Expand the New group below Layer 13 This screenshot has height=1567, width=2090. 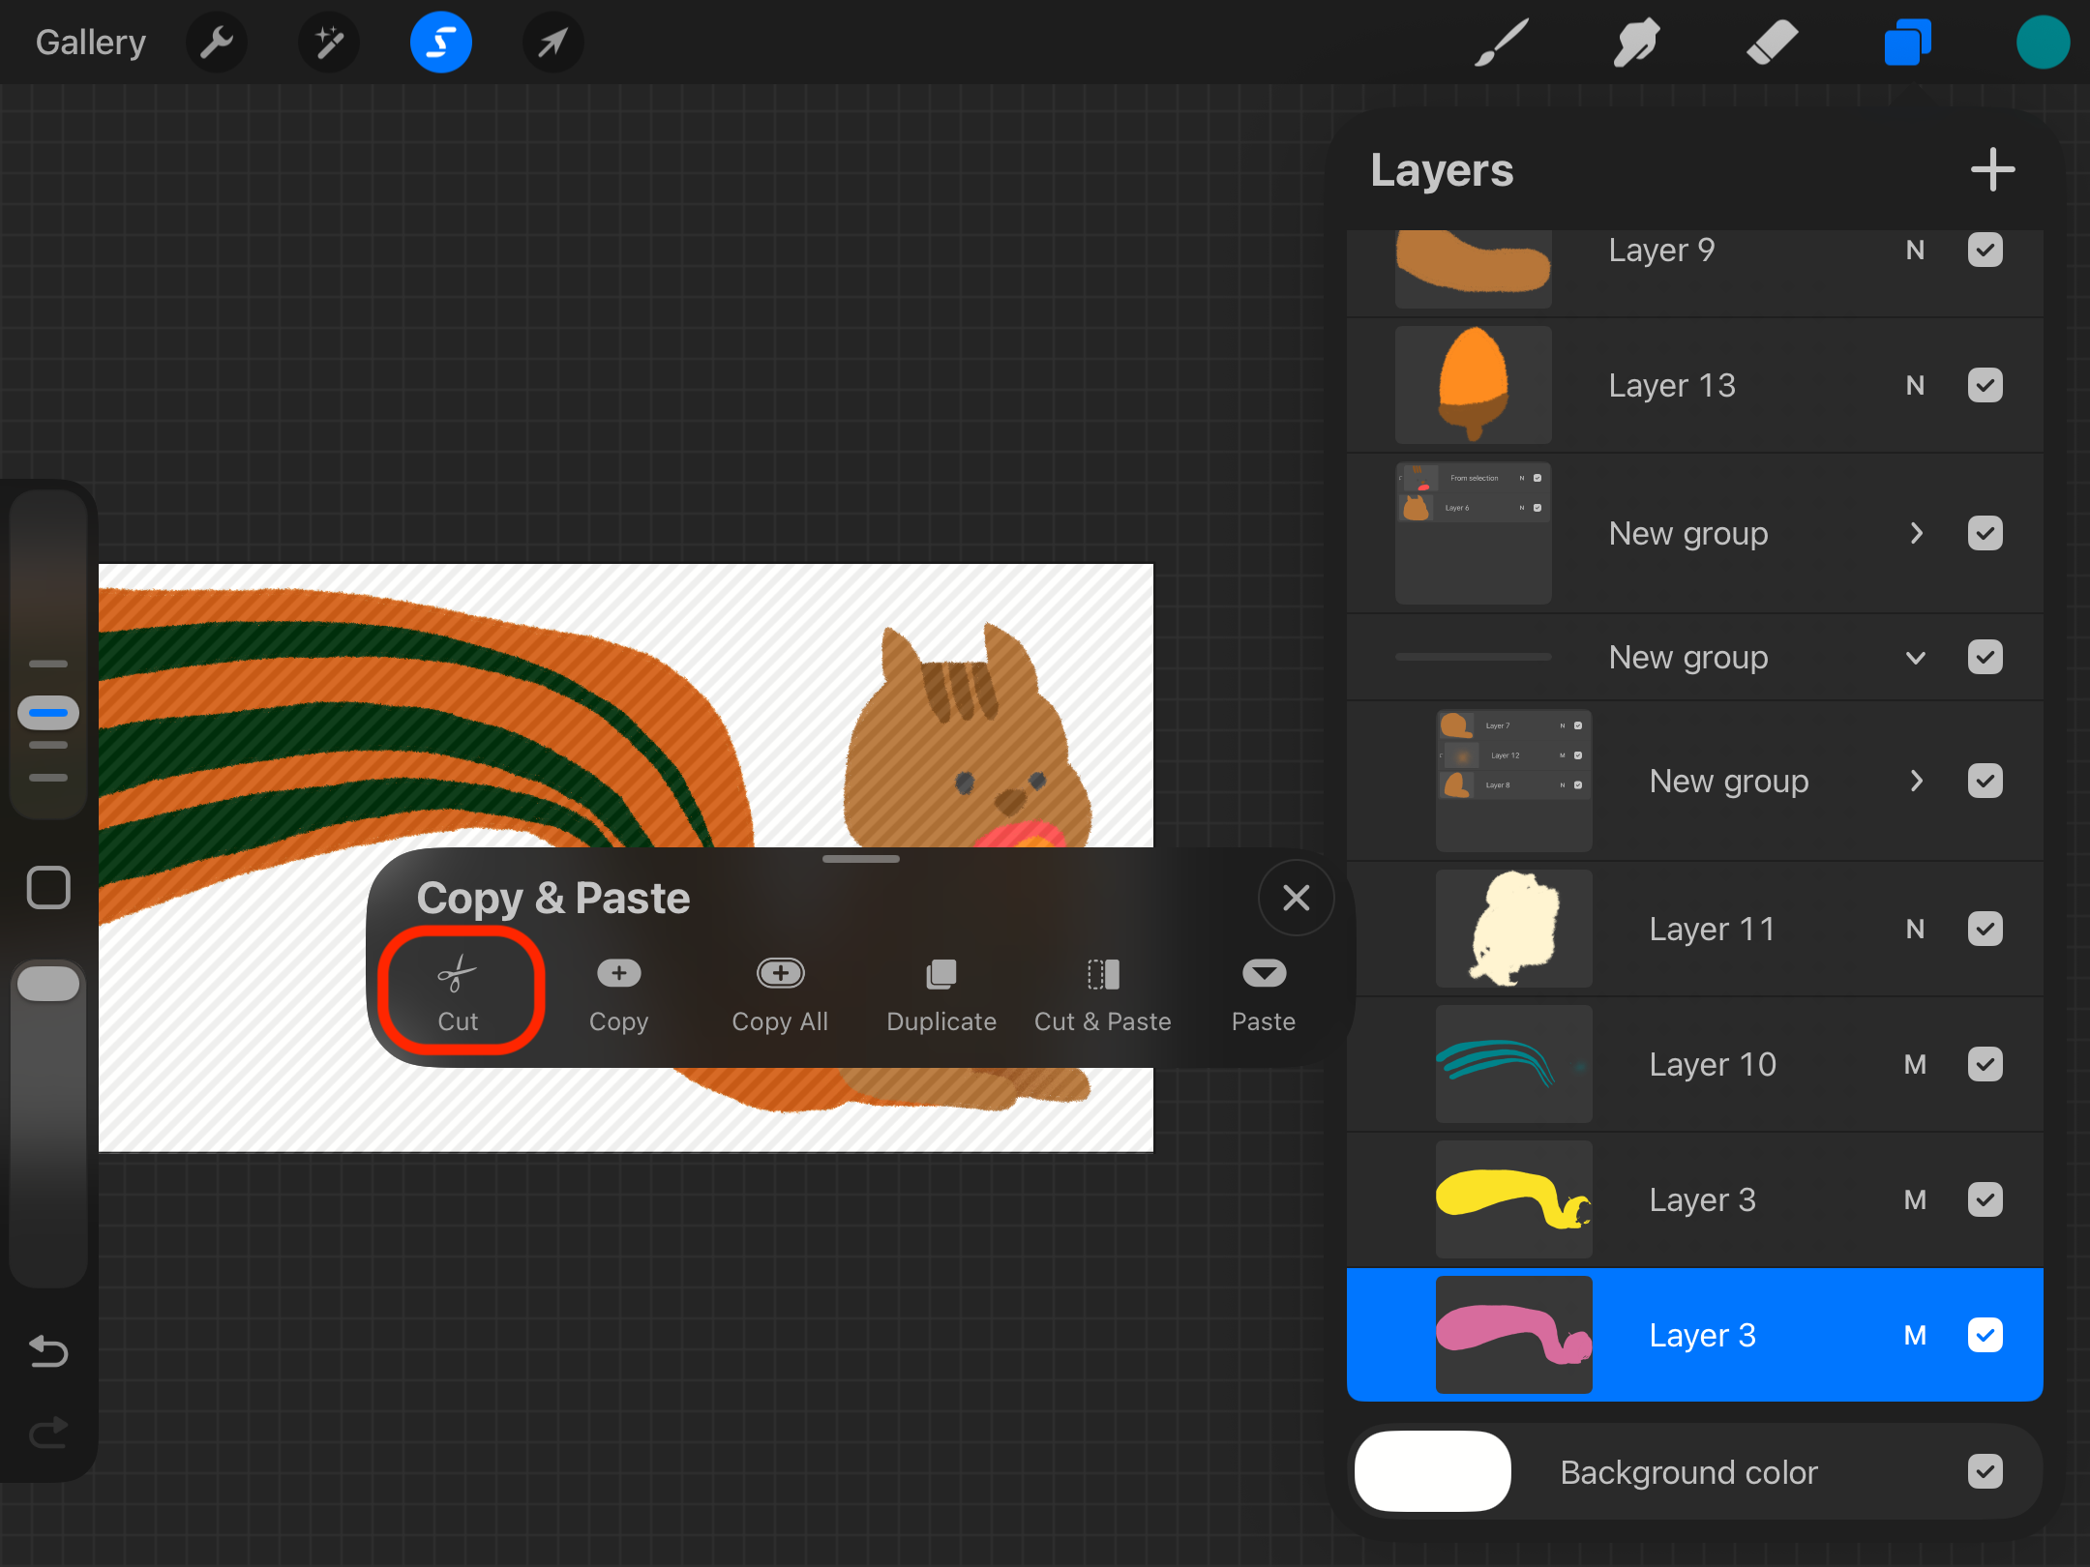pyautogui.click(x=1916, y=534)
